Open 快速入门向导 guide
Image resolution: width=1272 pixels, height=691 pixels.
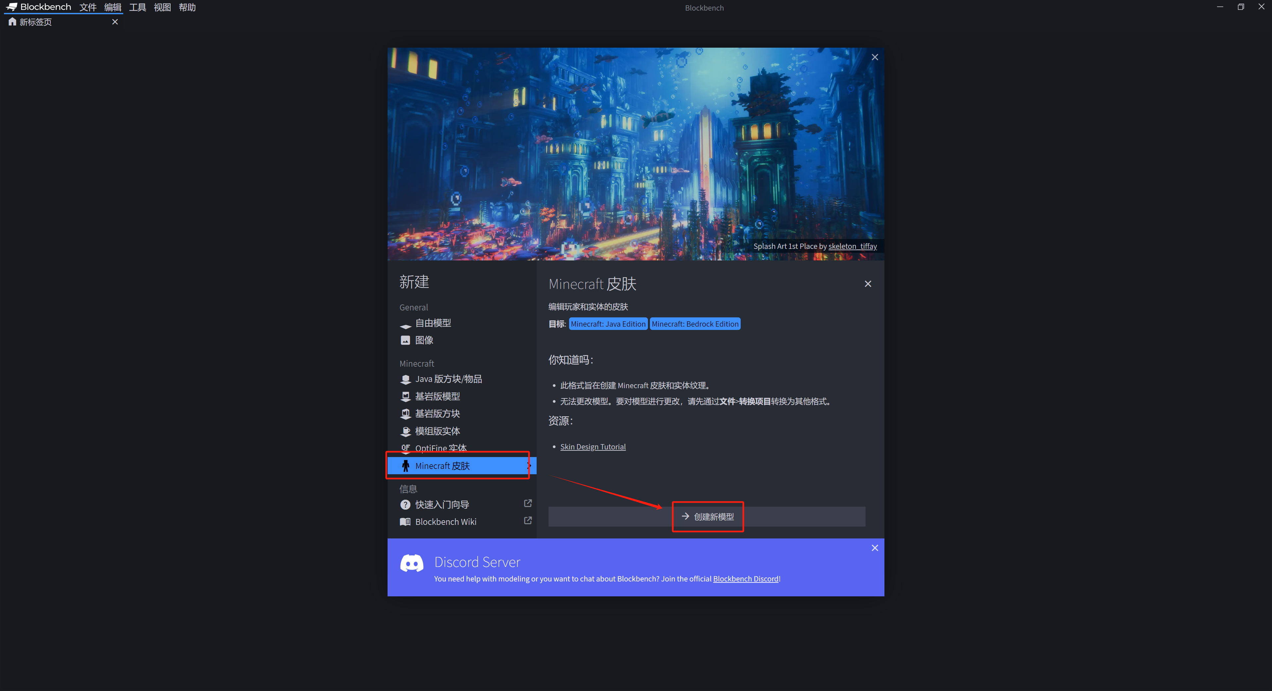(462, 505)
